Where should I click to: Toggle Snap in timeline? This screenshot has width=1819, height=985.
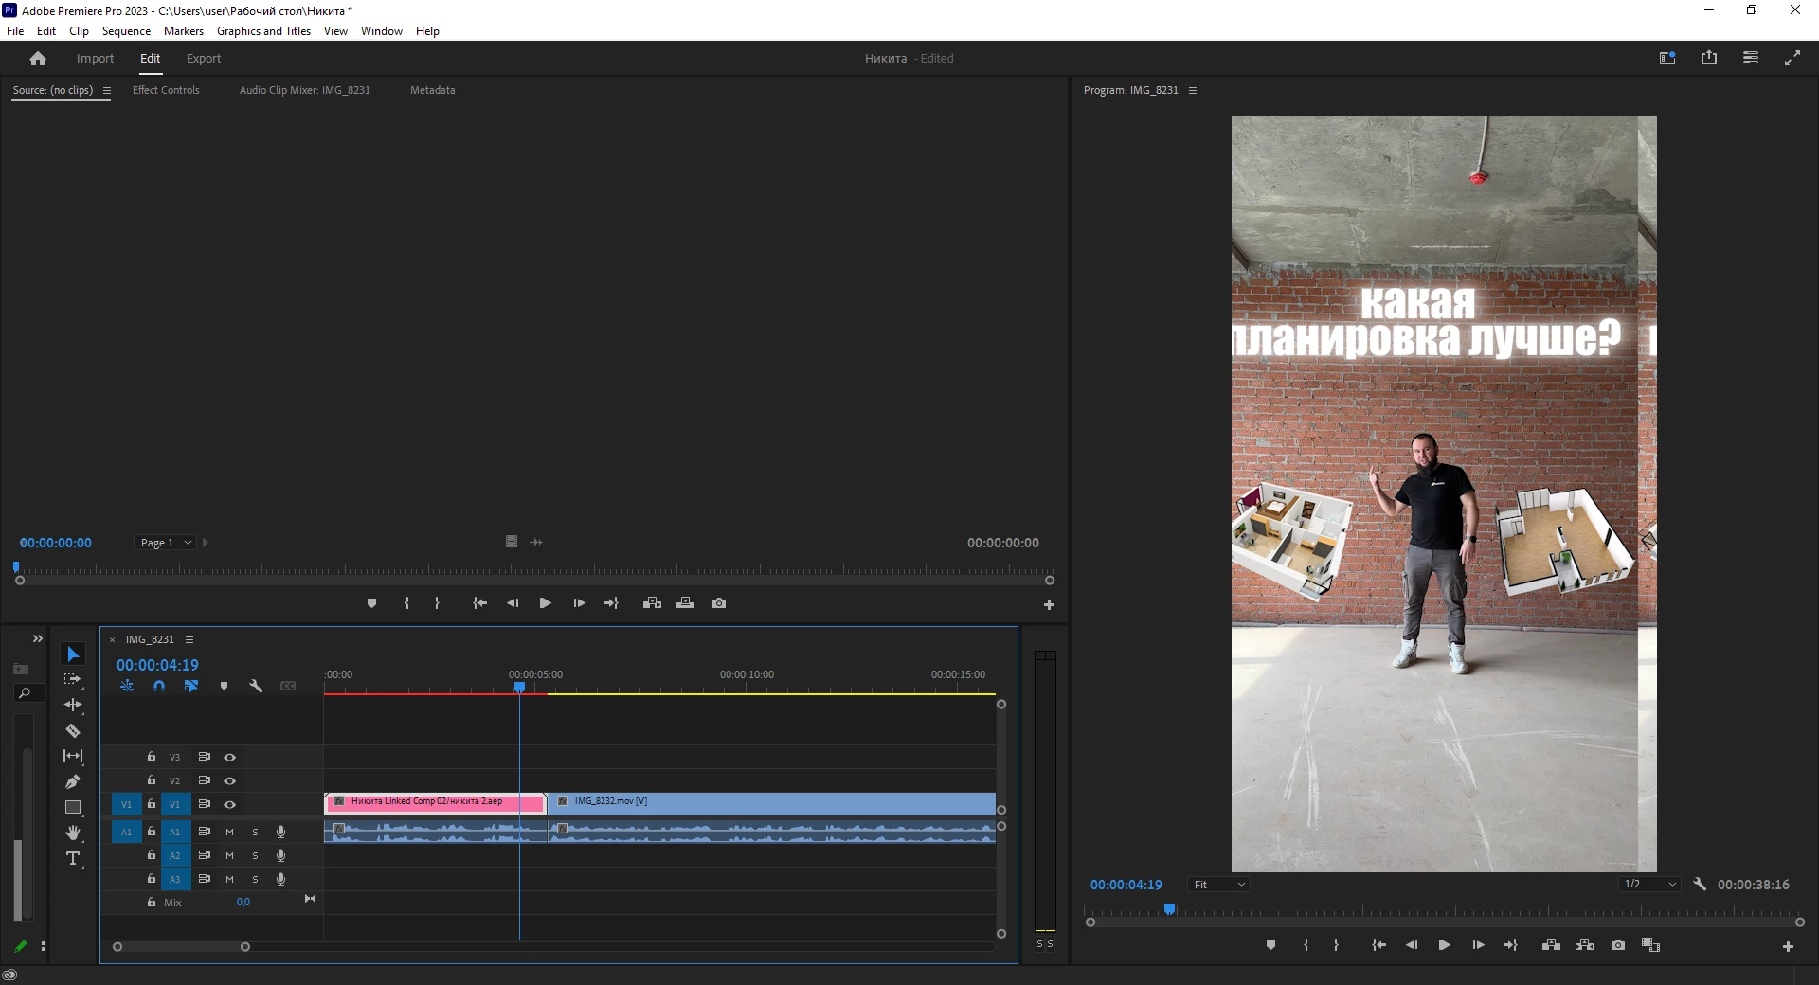click(159, 686)
